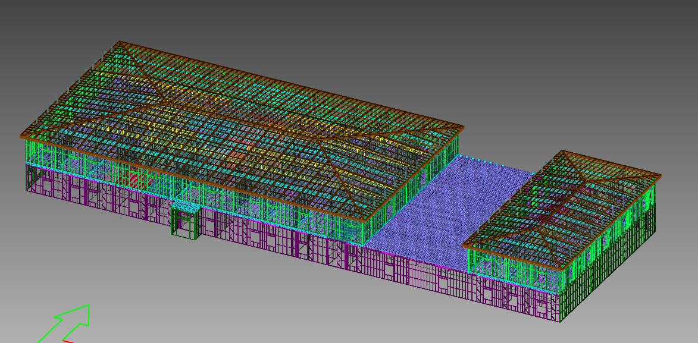Click the bottom front-right corner of building
The image size is (698, 343).
[561, 321]
